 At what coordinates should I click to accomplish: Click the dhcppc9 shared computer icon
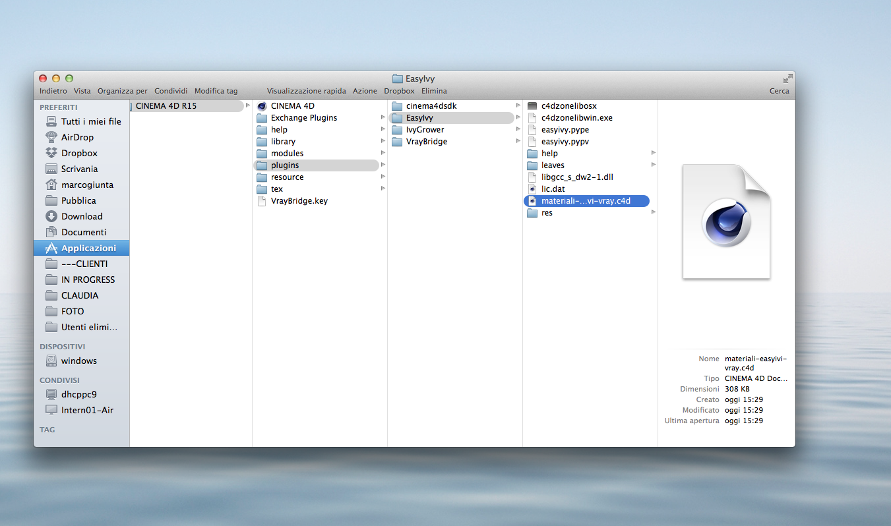click(x=51, y=394)
